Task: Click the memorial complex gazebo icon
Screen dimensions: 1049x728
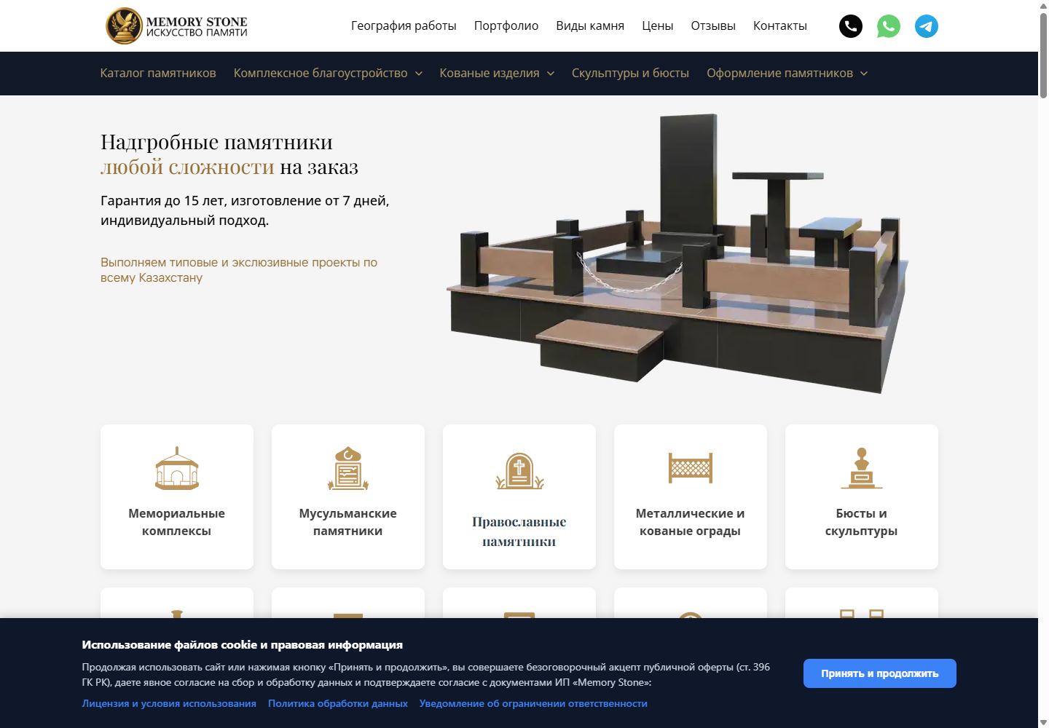Action: (177, 469)
